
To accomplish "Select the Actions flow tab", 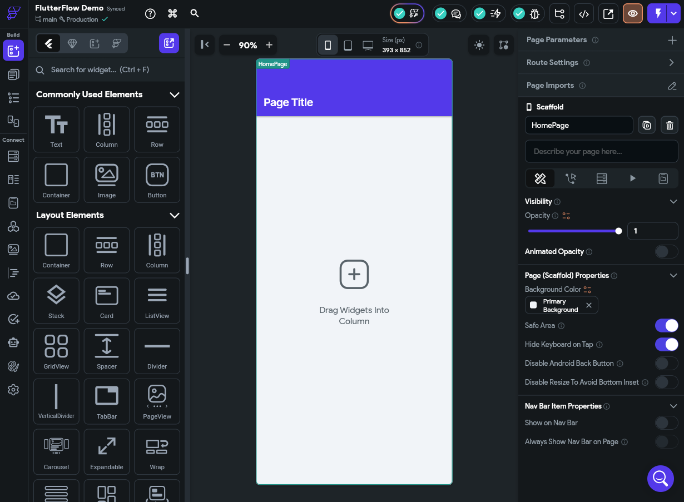I will coord(571,178).
